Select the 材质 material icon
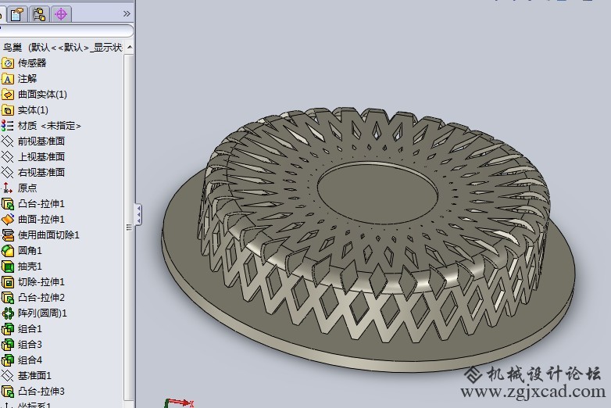The width and height of the screenshot is (611, 408). [7, 126]
